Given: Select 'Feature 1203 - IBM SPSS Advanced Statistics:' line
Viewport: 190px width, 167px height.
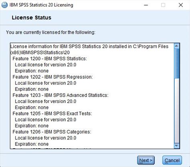Looking at the screenshot, I should click(x=61, y=95).
